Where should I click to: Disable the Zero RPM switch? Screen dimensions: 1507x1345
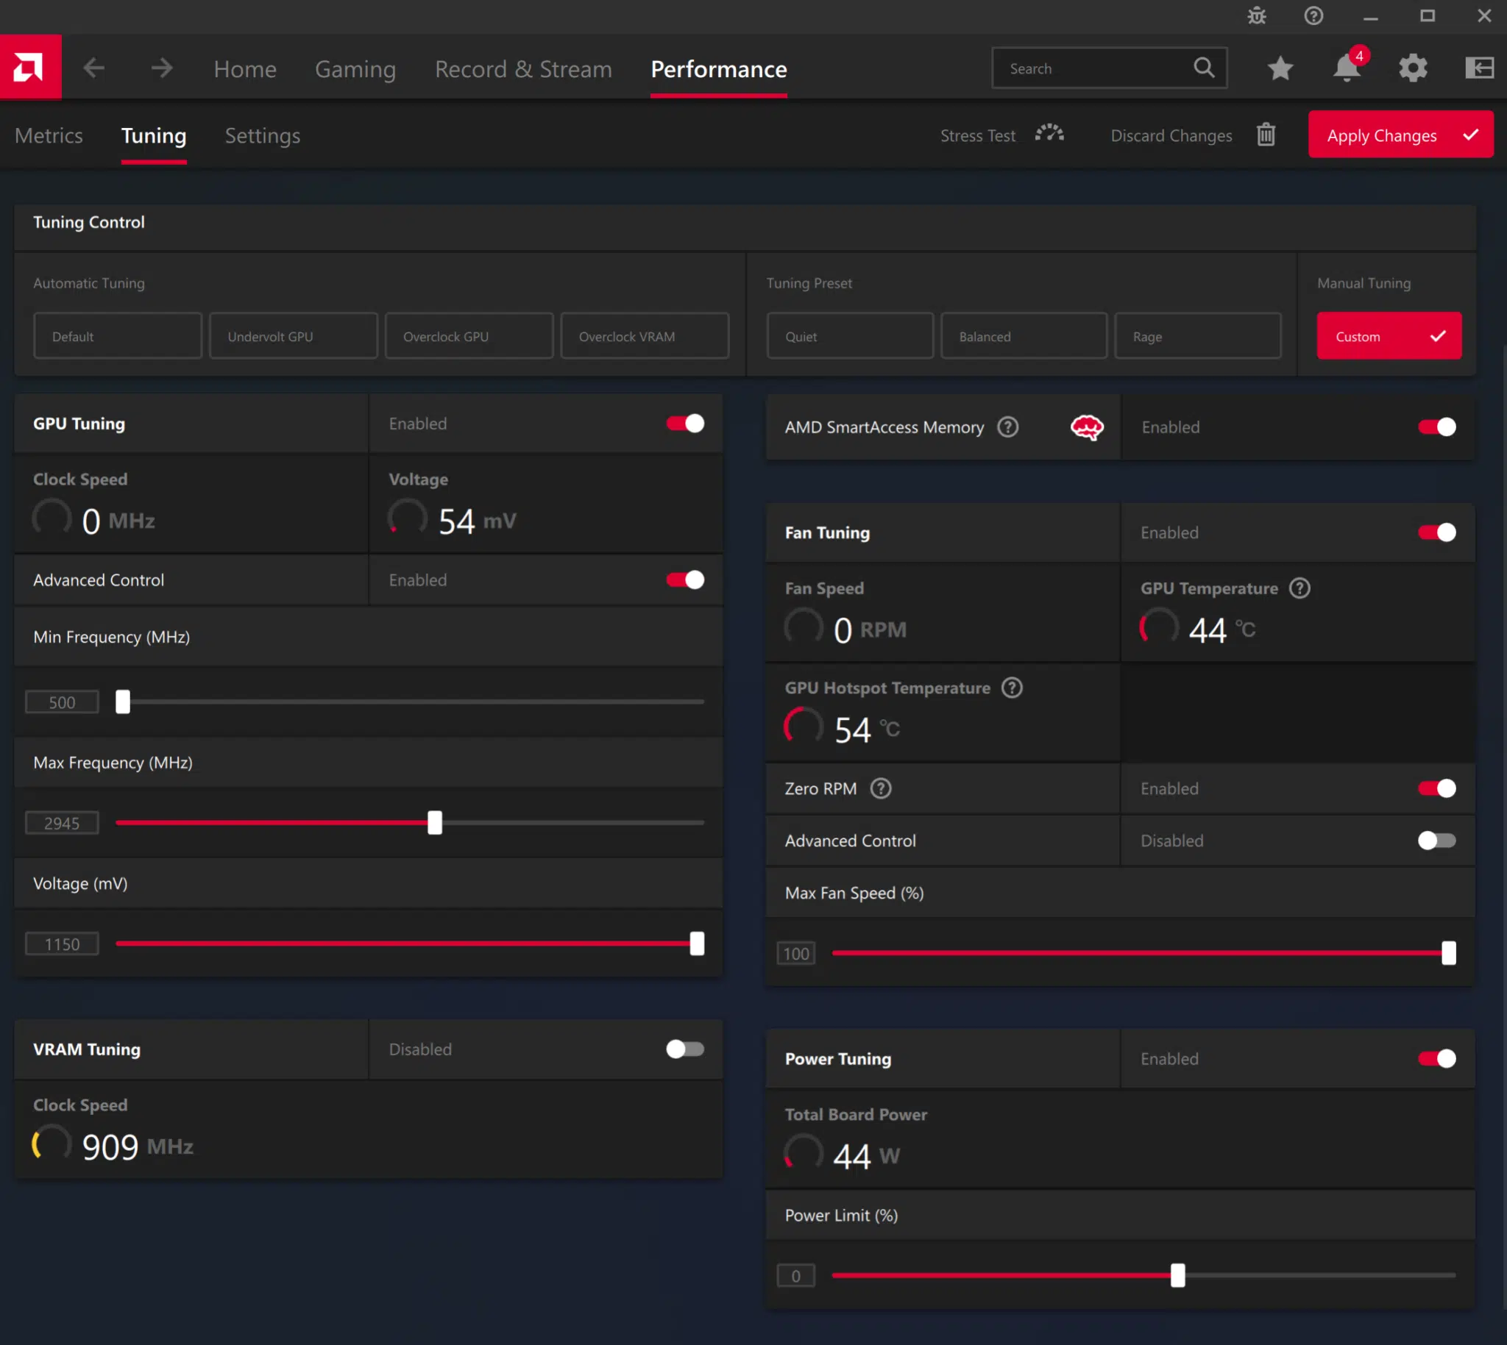click(1437, 788)
